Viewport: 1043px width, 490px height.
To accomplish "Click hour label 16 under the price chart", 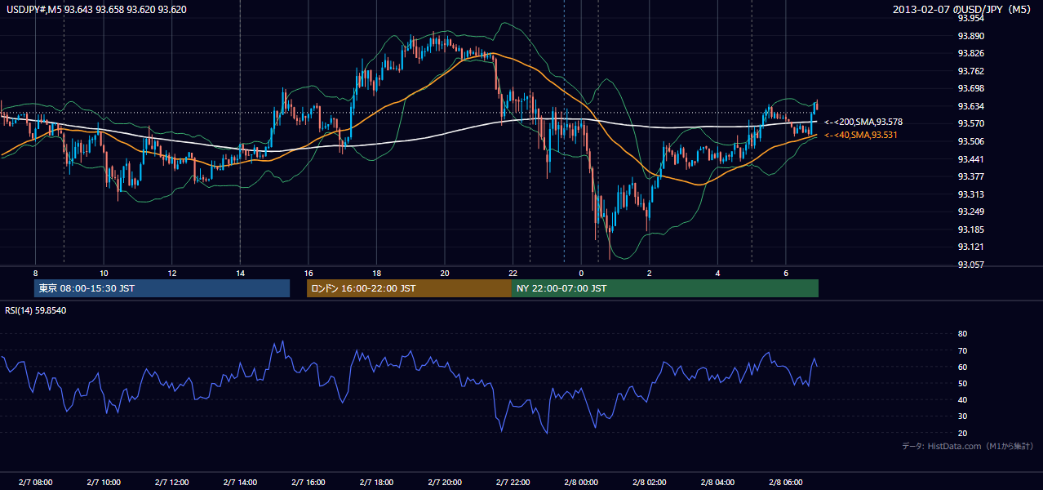I will pos(308,272).
